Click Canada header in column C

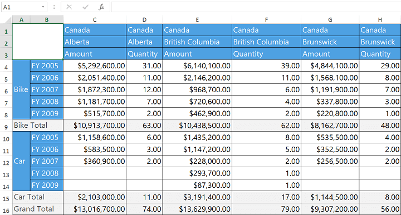[x=95, y=30]
